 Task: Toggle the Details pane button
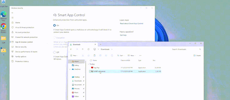click(x=197, y=55)
